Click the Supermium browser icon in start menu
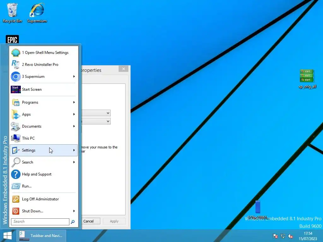Viewport: 323px width, 242px height. pos(16,77)
